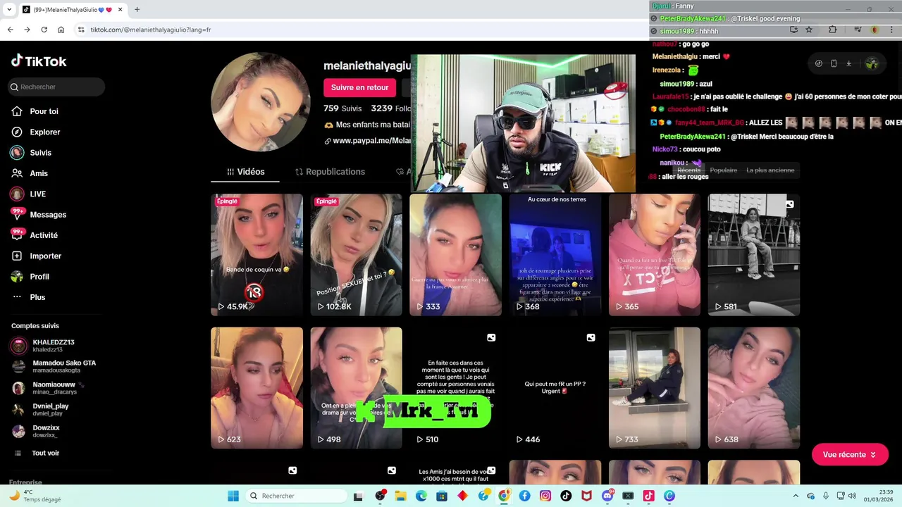Open Explorer in the TikTok sidebar

point(44,132)
